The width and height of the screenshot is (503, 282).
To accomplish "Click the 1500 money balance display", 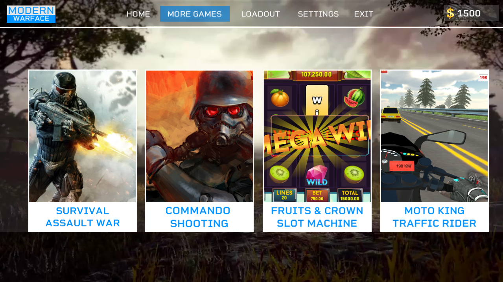I will (x=471, y=13).
